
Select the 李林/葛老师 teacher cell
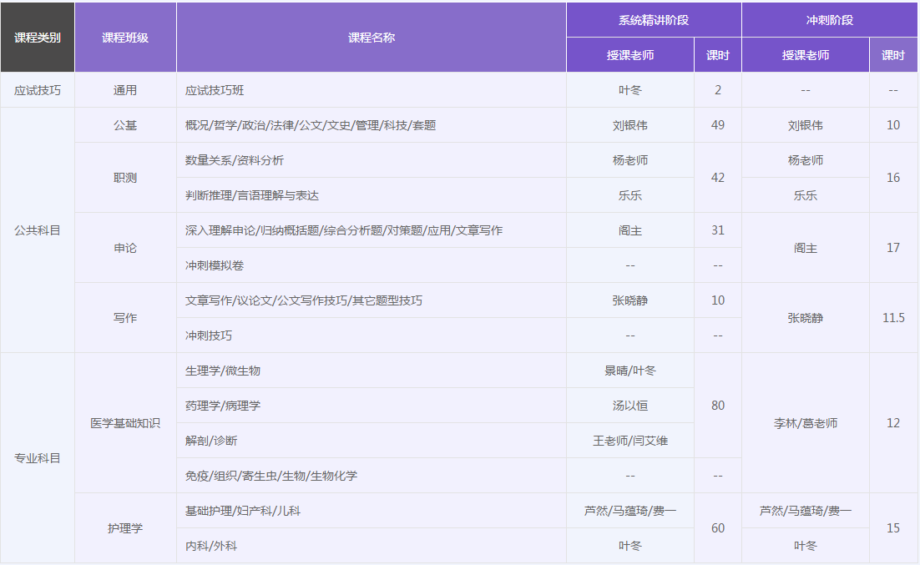tap(806, 423)
